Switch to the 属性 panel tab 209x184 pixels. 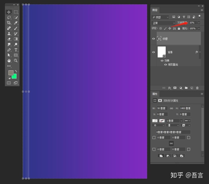click(x=155, y=94)
